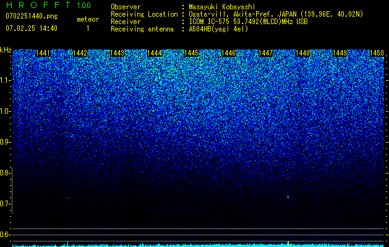The image size is (389, 247).
Task: Click the date stamp 07.02.25 14:40
Action: pos(32,28)
